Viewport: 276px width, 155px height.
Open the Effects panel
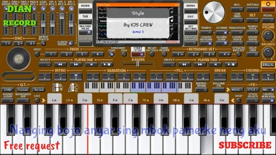coord(268,65)
